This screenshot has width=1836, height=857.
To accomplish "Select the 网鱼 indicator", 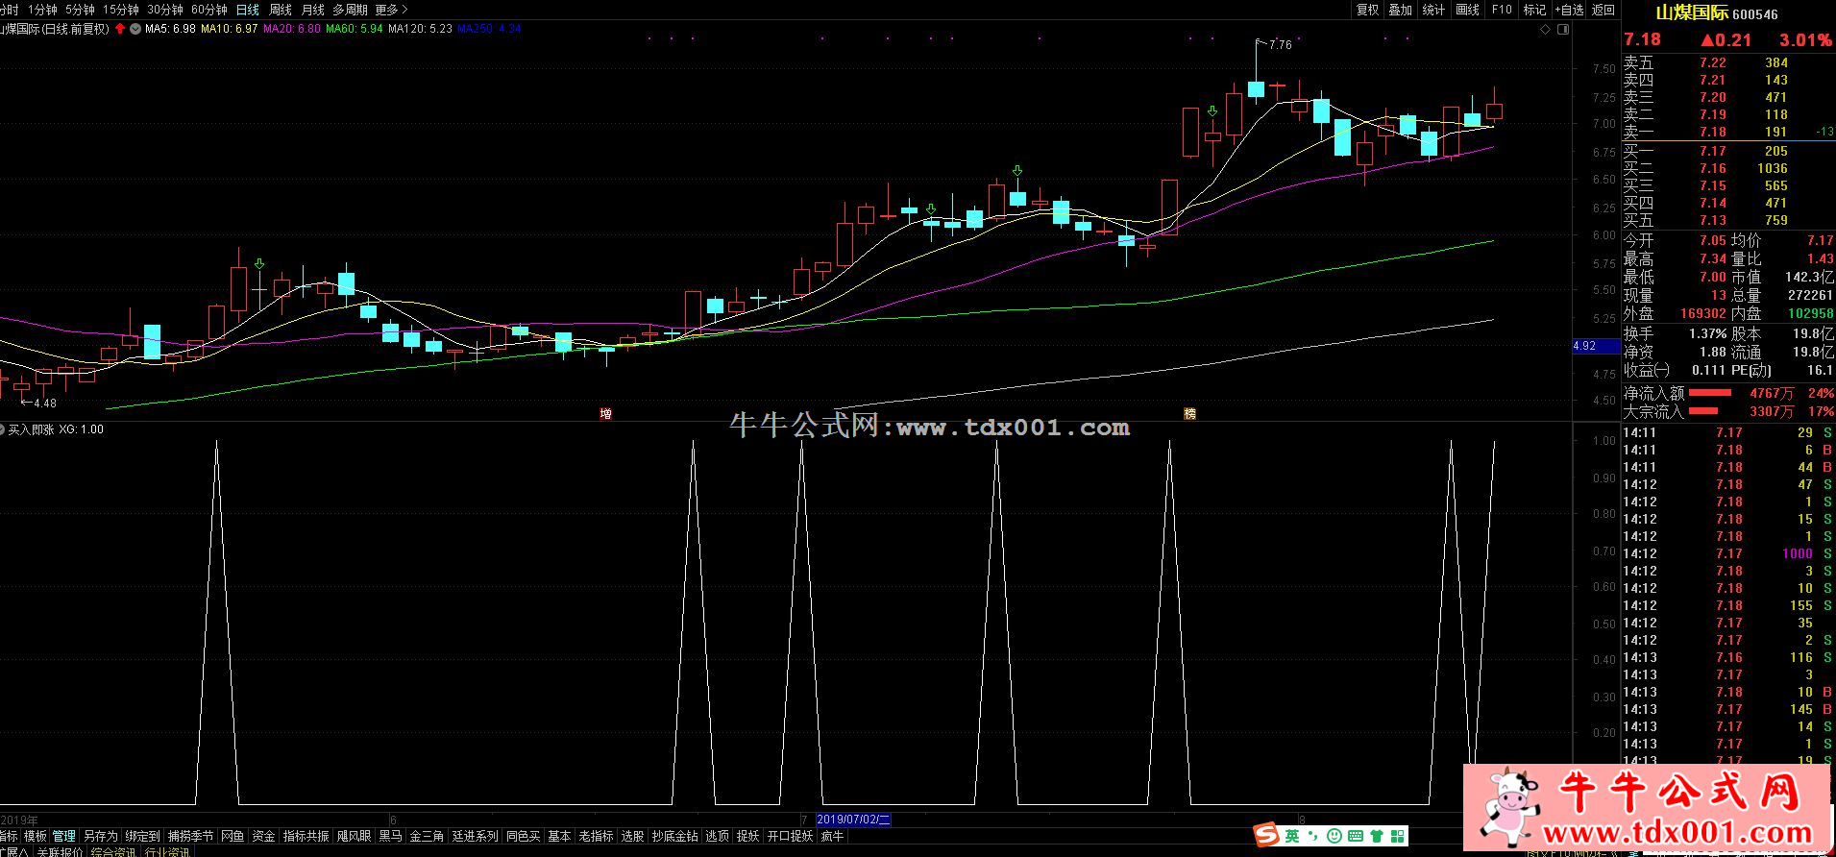I will (x=233, y=836).
